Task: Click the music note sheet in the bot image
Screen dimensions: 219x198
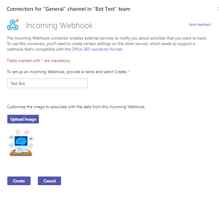Action: [x=26, y=132]
